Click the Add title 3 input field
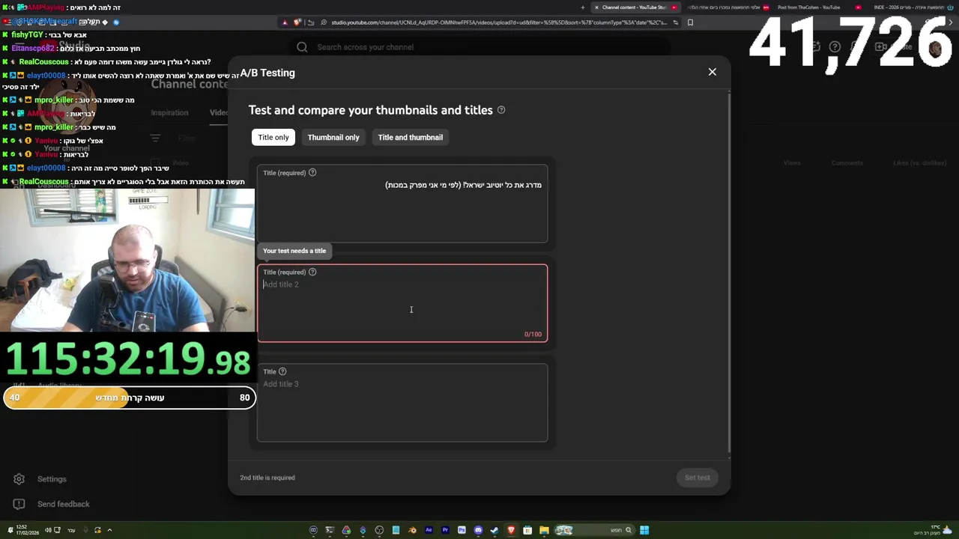 click(x=402, y=403)
